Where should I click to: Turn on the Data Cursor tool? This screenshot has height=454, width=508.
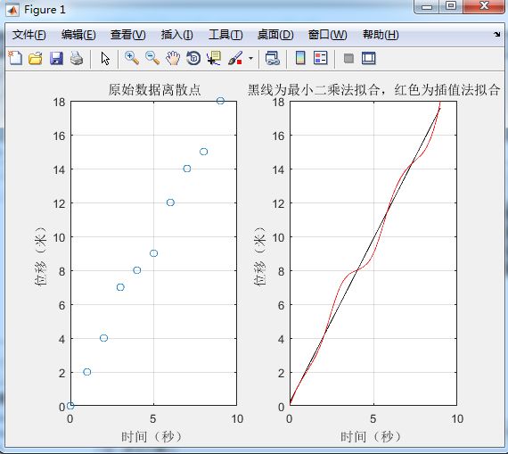214,58
